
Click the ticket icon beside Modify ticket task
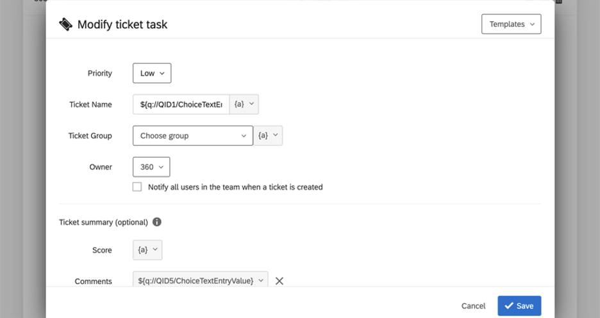point(65,24)
